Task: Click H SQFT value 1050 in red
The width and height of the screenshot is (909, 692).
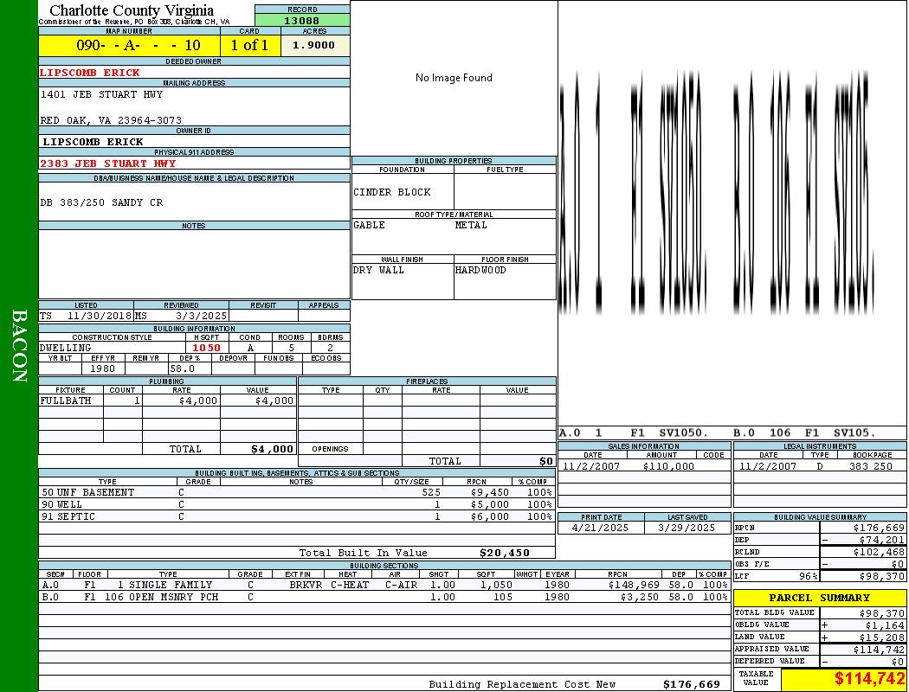Action: tap(206, 348)
